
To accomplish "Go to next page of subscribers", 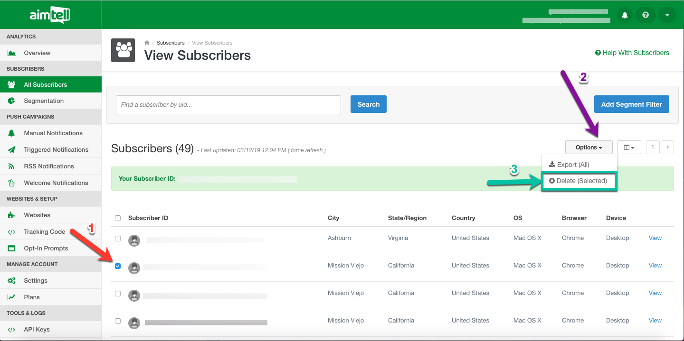I will 667,147.
